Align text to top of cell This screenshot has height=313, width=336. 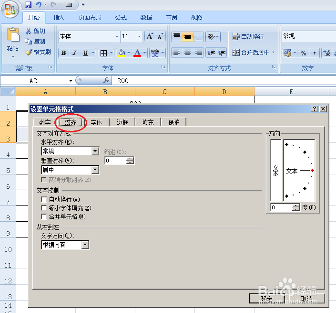(176, 36)
